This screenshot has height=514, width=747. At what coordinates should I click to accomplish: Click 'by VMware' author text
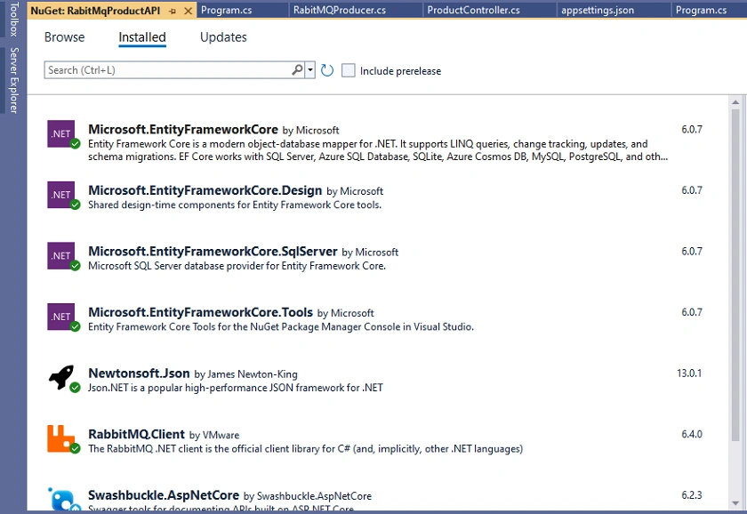(214, 435)
